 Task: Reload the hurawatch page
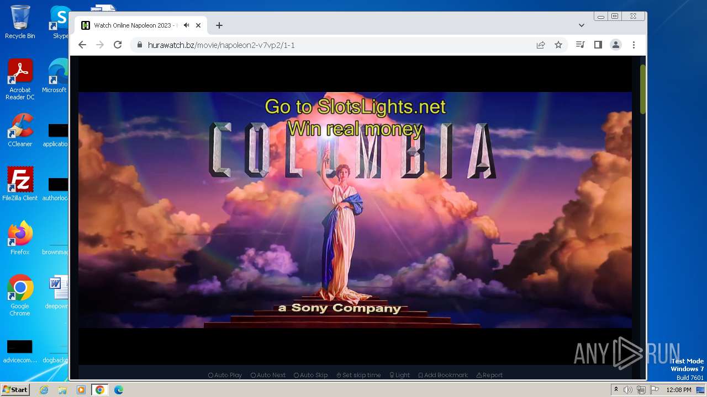click(118, 45)
